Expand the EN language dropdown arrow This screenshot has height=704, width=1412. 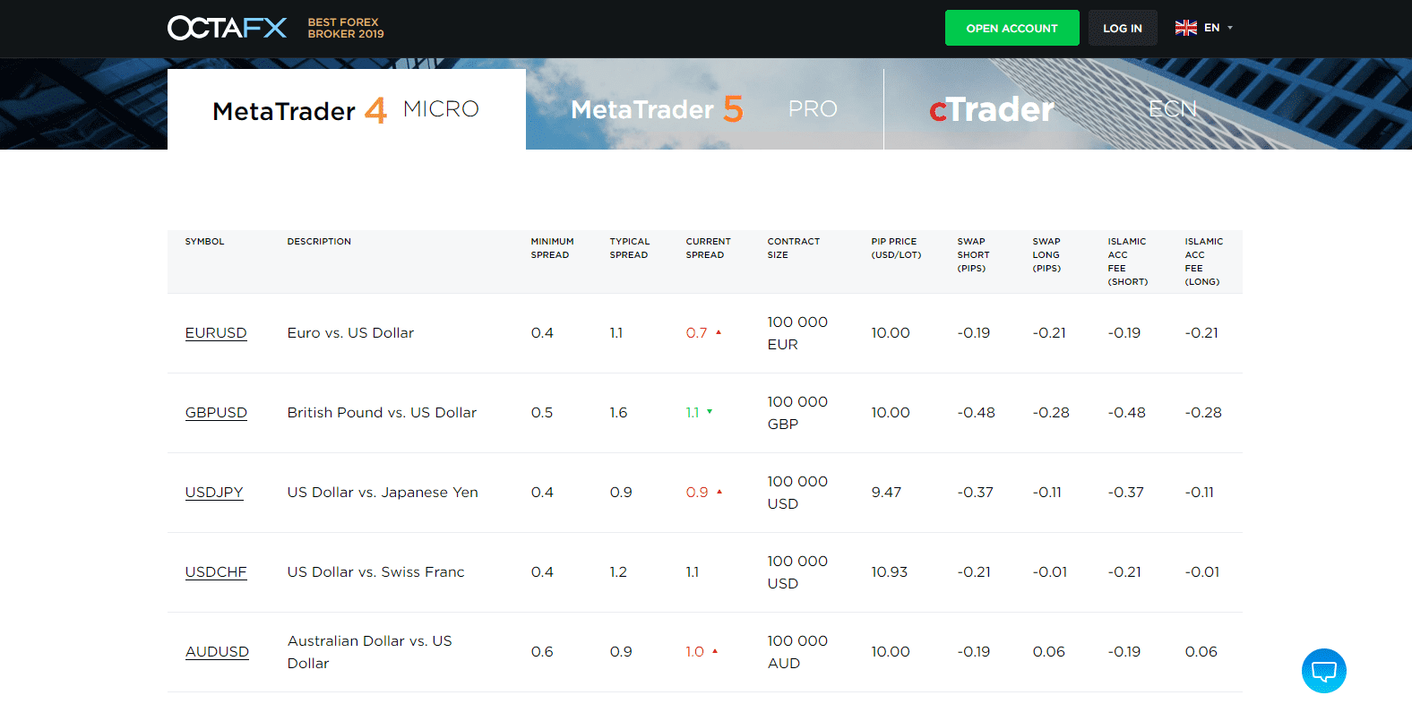[x=1230, y=28]
